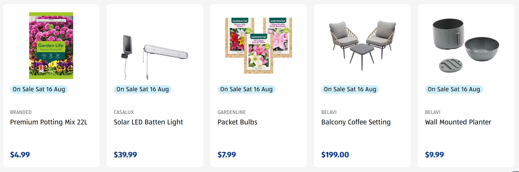Click the $7.99 Packet Bulbs price
Image resolution: width=519 pixels, height=172 pixels.
(227, 155)
